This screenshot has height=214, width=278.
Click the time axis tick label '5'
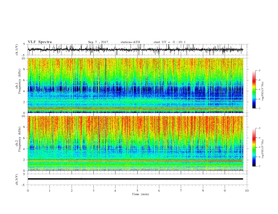tap(137, 191)
